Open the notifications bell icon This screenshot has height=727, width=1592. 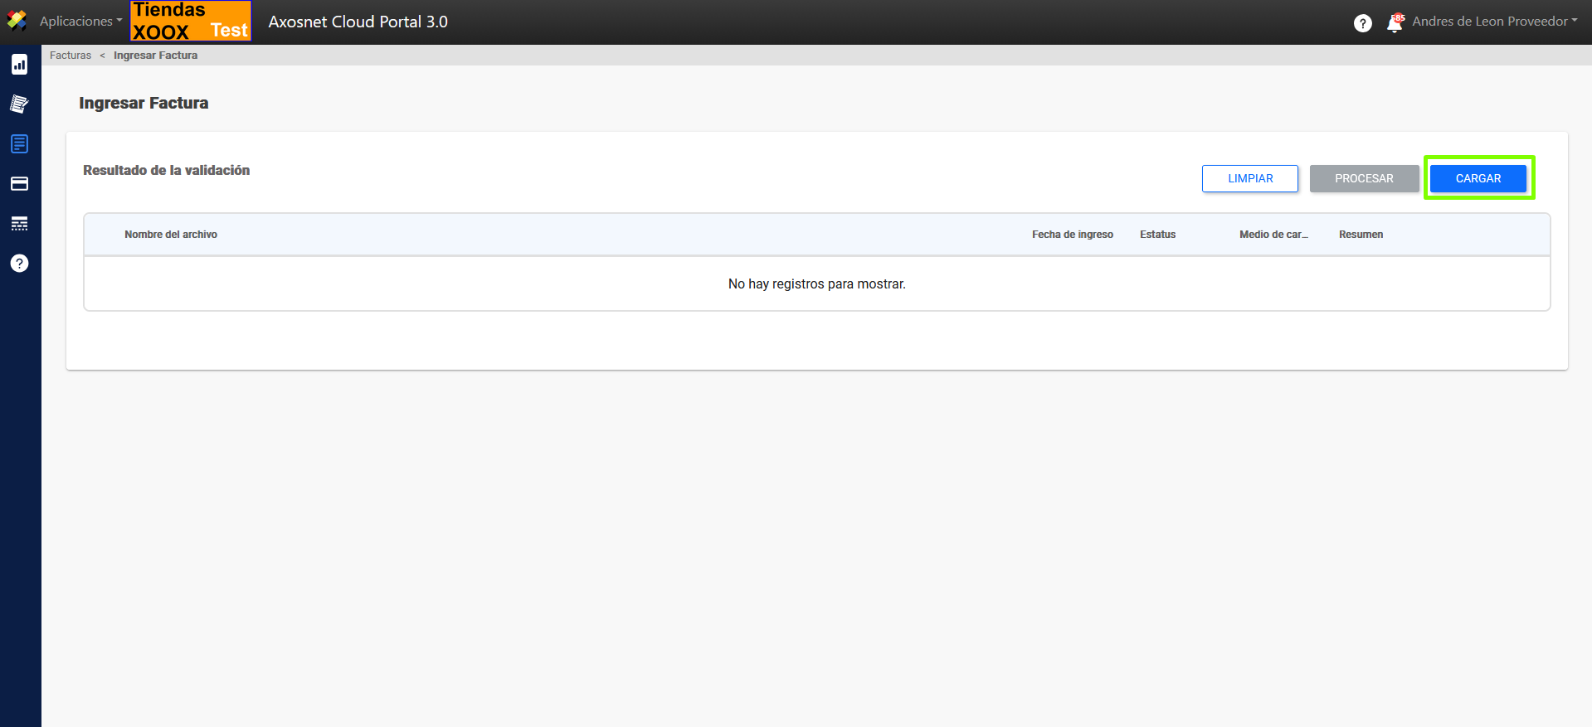pos(1395,23)
